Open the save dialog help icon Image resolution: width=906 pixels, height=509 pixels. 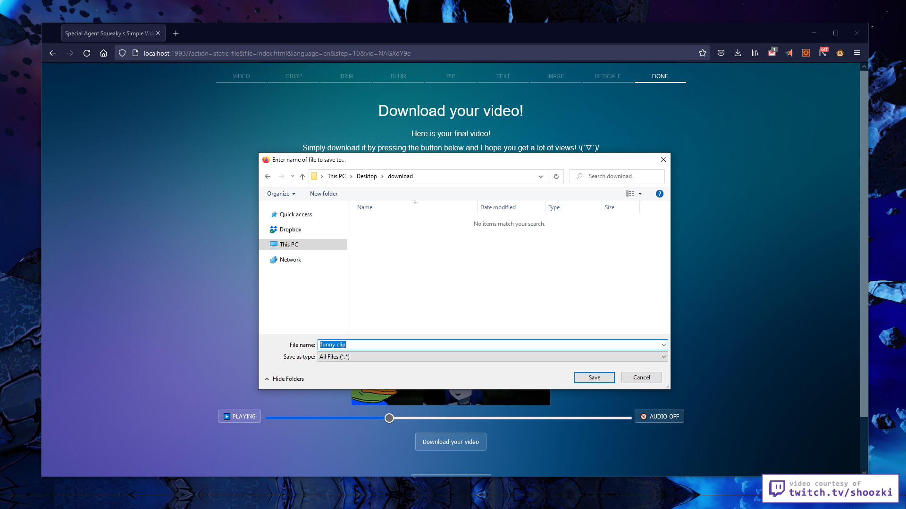point(660,194)
